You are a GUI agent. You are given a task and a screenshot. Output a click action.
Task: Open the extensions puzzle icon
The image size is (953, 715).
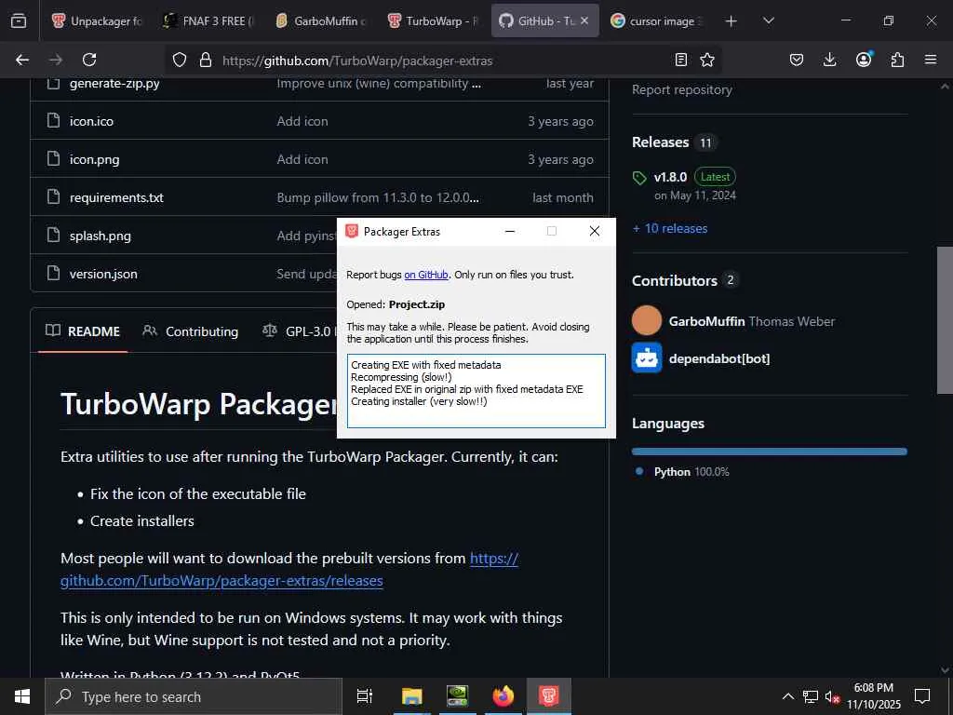pyautogui.click(x=897, y=60)
